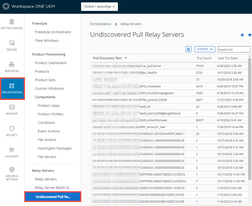Select the row ending 08b4_filedlfix
Viewport: 252px width, 206px height.
[x=169, y=73]
